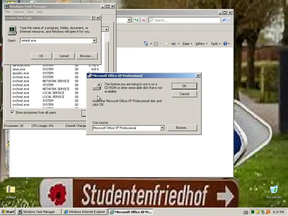This screenshot has height=216, width=288.
Task: Open the Safety menu in Internet Explorer
Action: [x=201, y=44]
